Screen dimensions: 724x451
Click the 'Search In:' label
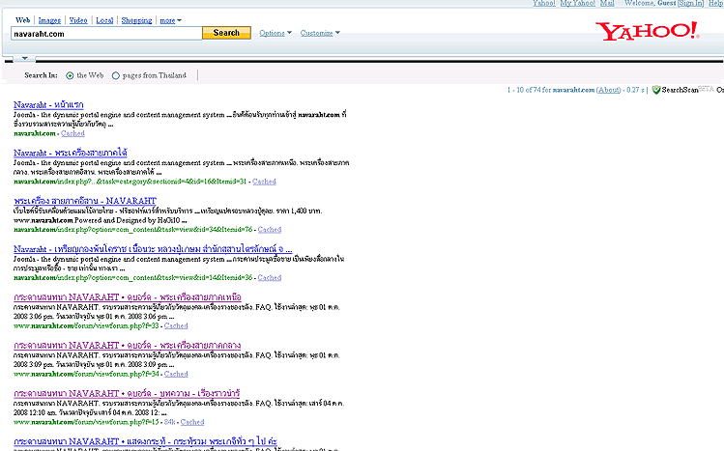42,75
